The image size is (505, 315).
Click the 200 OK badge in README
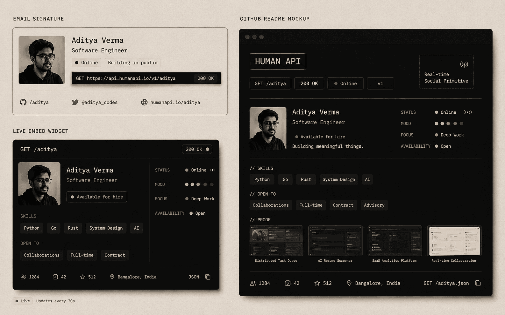coord(309,84)
